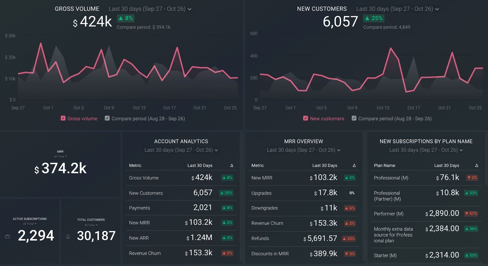Open New Customers date range dropdown
The width and height of the screenshot is (488, 266).
[x=398, y=9]
